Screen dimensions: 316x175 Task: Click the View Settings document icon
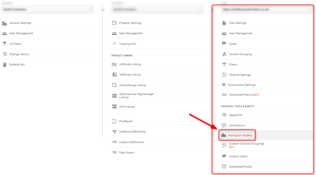point(224,23)
